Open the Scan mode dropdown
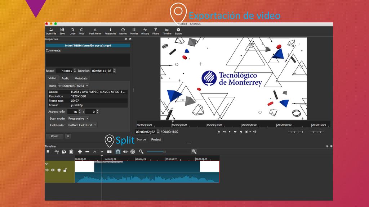Screen dimensions: 369x207 coord(78,119)
